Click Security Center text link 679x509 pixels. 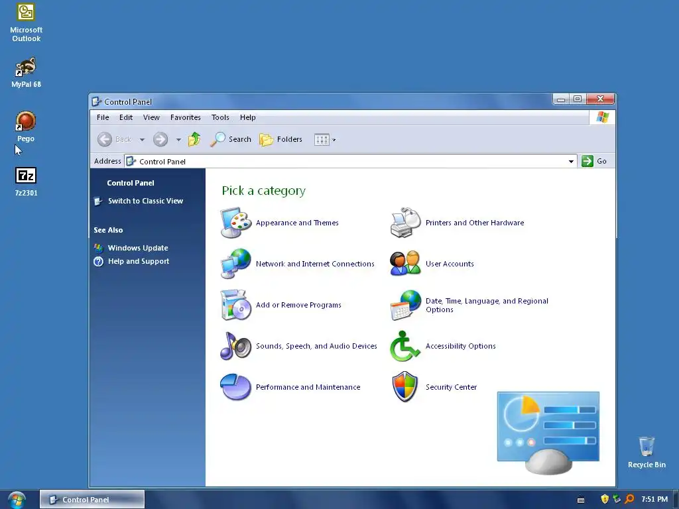(451, 387)
